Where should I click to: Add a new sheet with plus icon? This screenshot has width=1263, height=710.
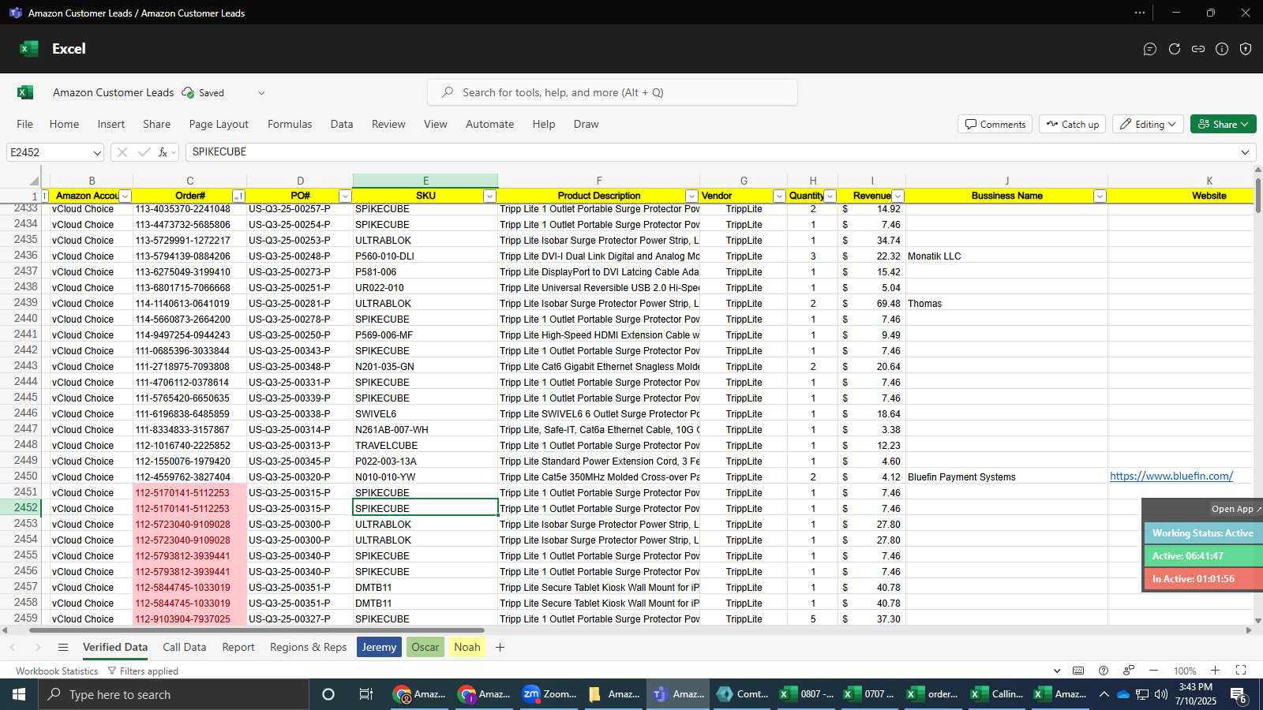coord(500,648)
